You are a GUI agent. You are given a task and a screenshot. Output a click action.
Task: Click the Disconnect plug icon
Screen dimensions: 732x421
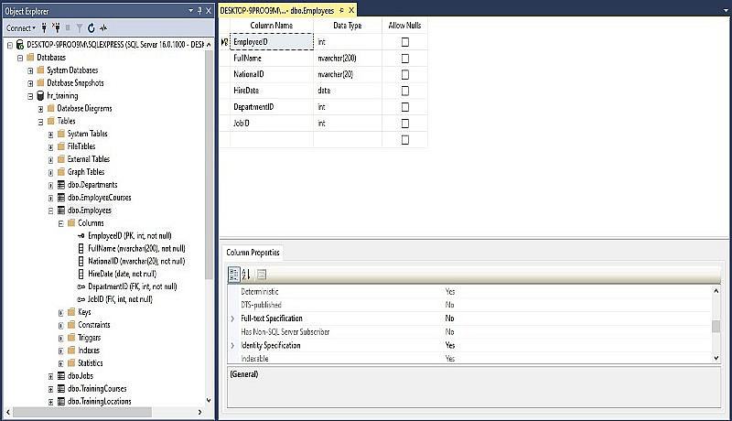(x=56, y=28)
